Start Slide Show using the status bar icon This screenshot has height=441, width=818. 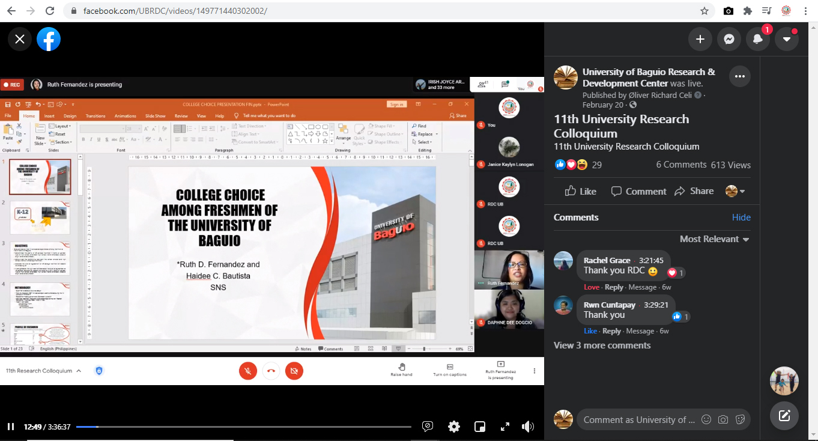point(398,348)
